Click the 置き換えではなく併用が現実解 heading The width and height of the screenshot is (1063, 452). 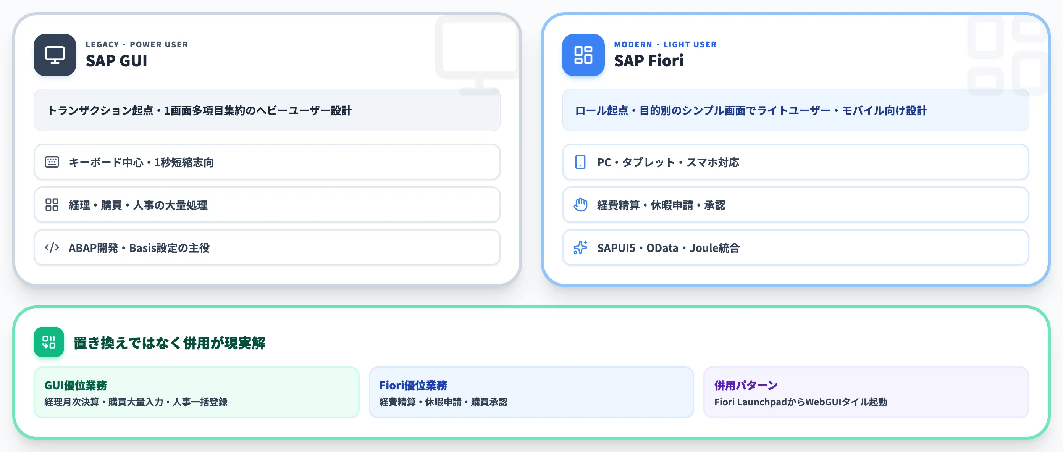pyautogui.click(x=169, y=343)
